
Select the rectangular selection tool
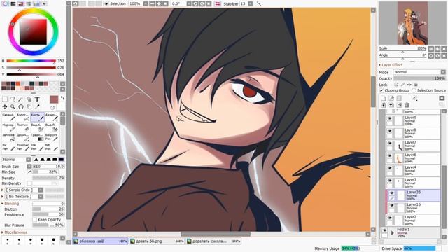[x=5, y=99]
